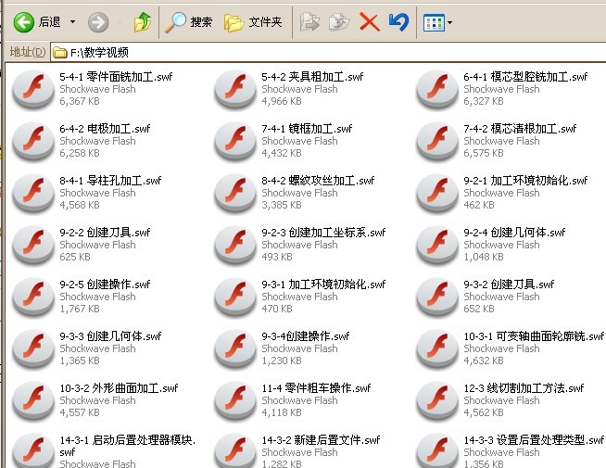Click file name 5-4-1 零件面铣加工.swf
This screenshot has width=606, height=468.
click(x=116, y=77)
